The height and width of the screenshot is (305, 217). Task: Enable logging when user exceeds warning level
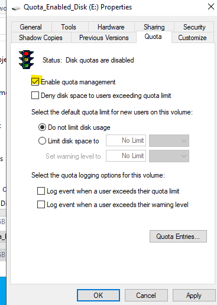[41, 205]
